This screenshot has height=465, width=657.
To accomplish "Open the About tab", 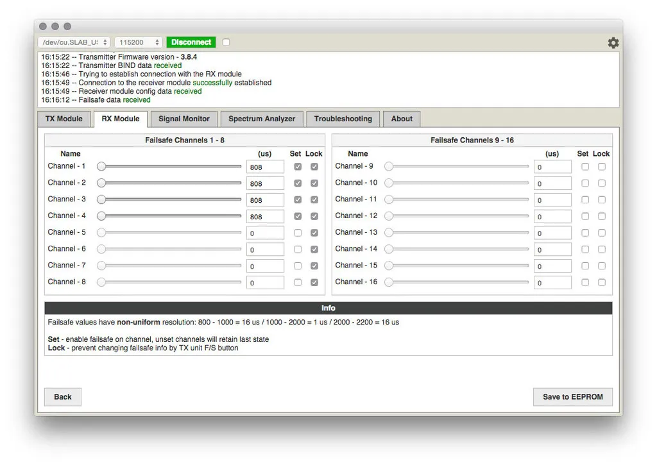I will (402, 119).
